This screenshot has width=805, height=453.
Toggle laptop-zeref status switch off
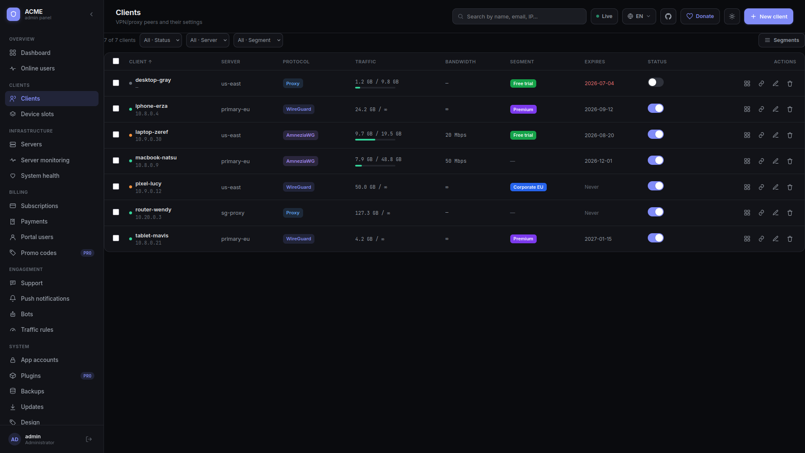pyautogui.click(x=656, y=134)
